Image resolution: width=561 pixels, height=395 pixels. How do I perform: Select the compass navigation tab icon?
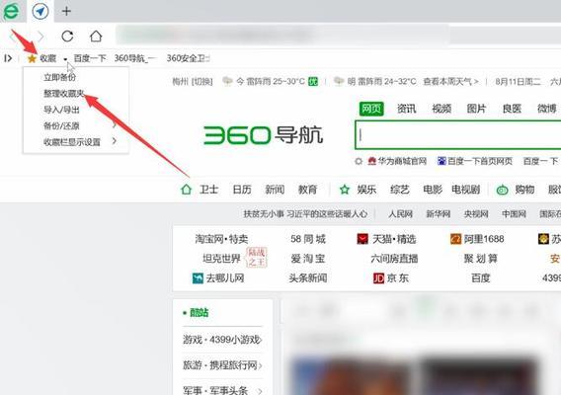pyautogui.click(x=40, y=12)
